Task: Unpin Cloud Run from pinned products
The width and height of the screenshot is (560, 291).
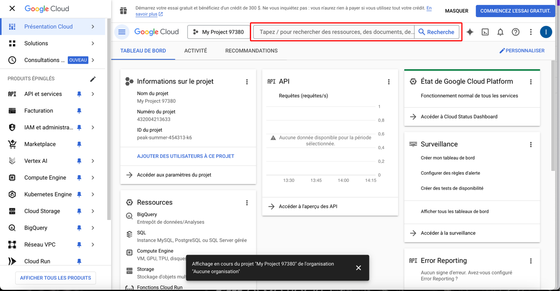Action: coord(79,261)
